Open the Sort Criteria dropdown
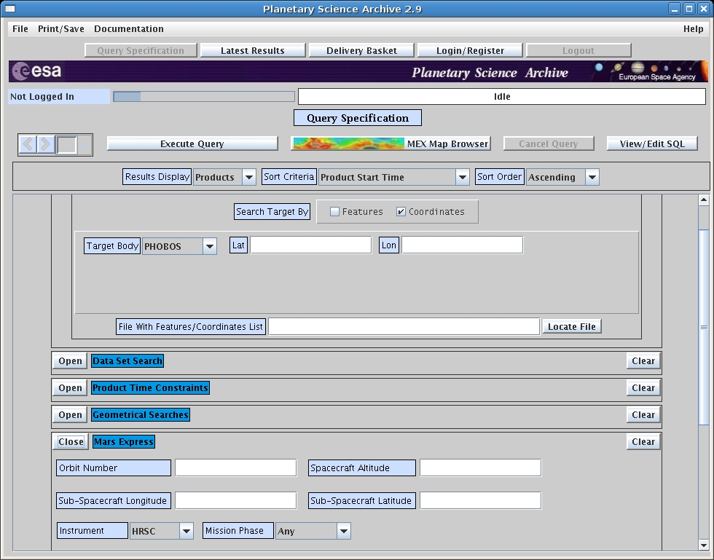 pos(462,177)
